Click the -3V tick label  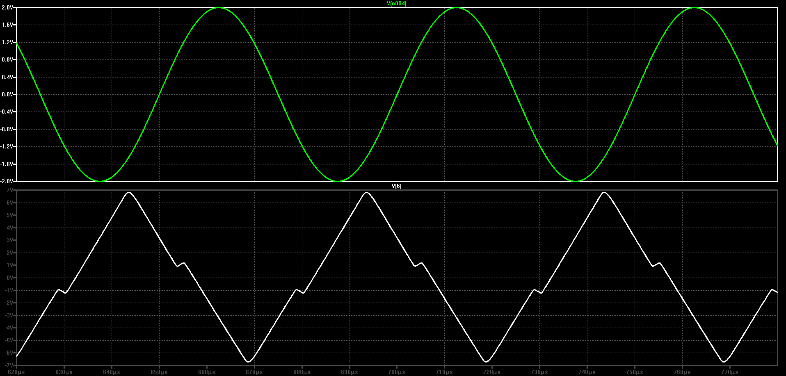coord(9,315)
